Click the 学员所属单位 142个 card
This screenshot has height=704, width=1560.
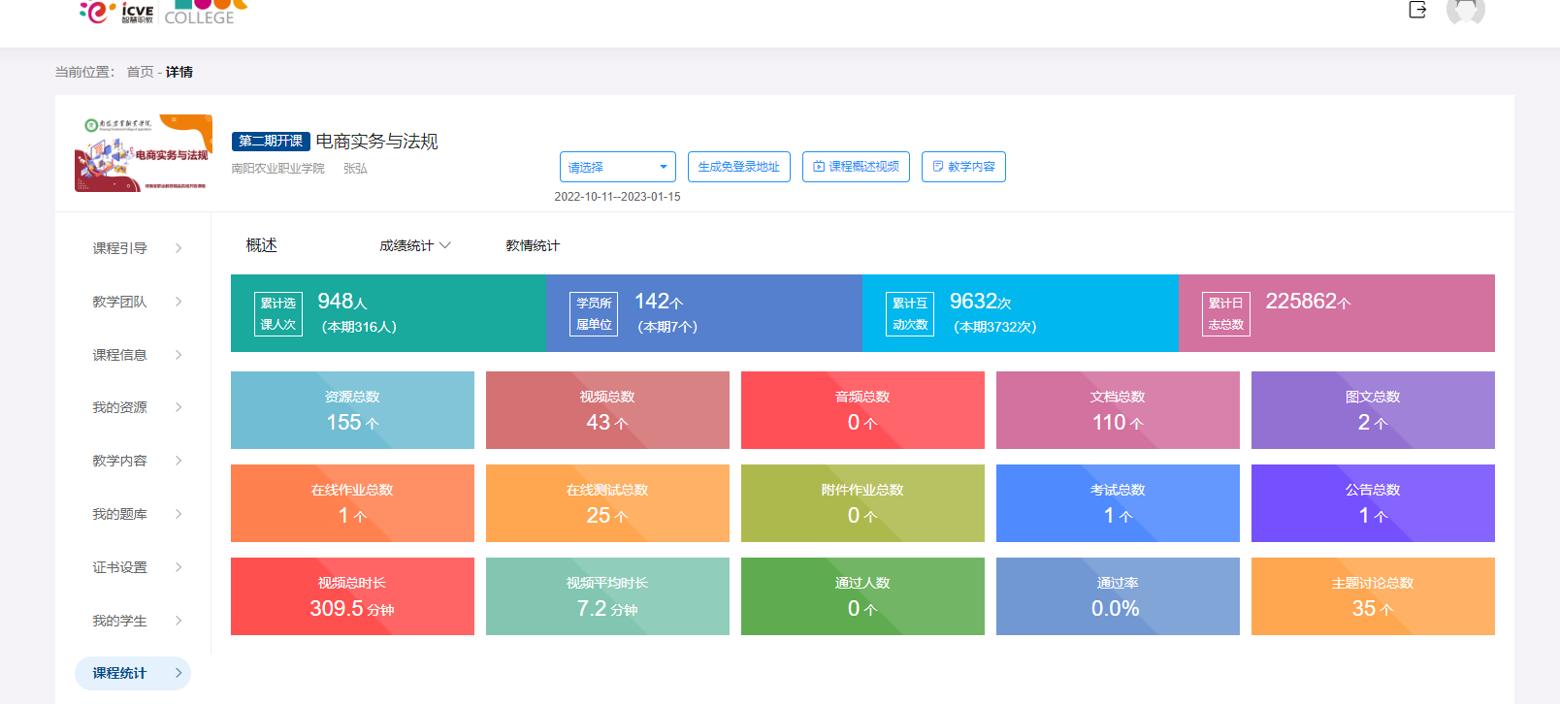click(x=704, y=313)
